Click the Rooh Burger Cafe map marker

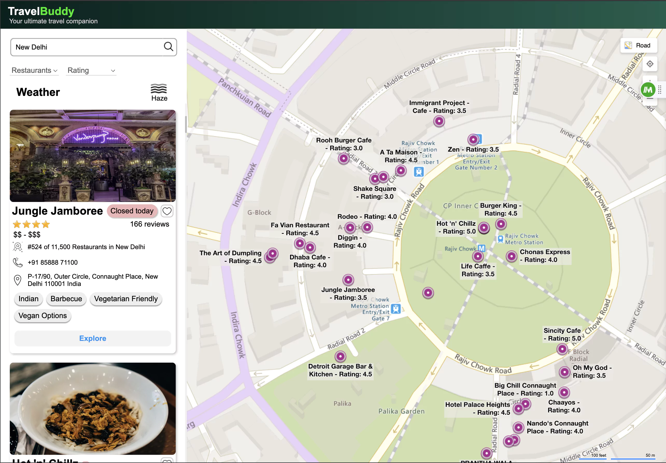point(344,158)
